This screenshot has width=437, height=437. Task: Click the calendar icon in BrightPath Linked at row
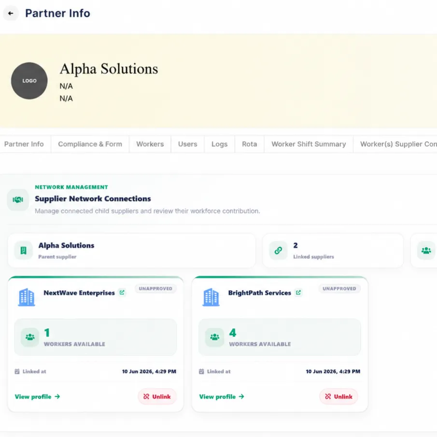(x=201, y=371)
